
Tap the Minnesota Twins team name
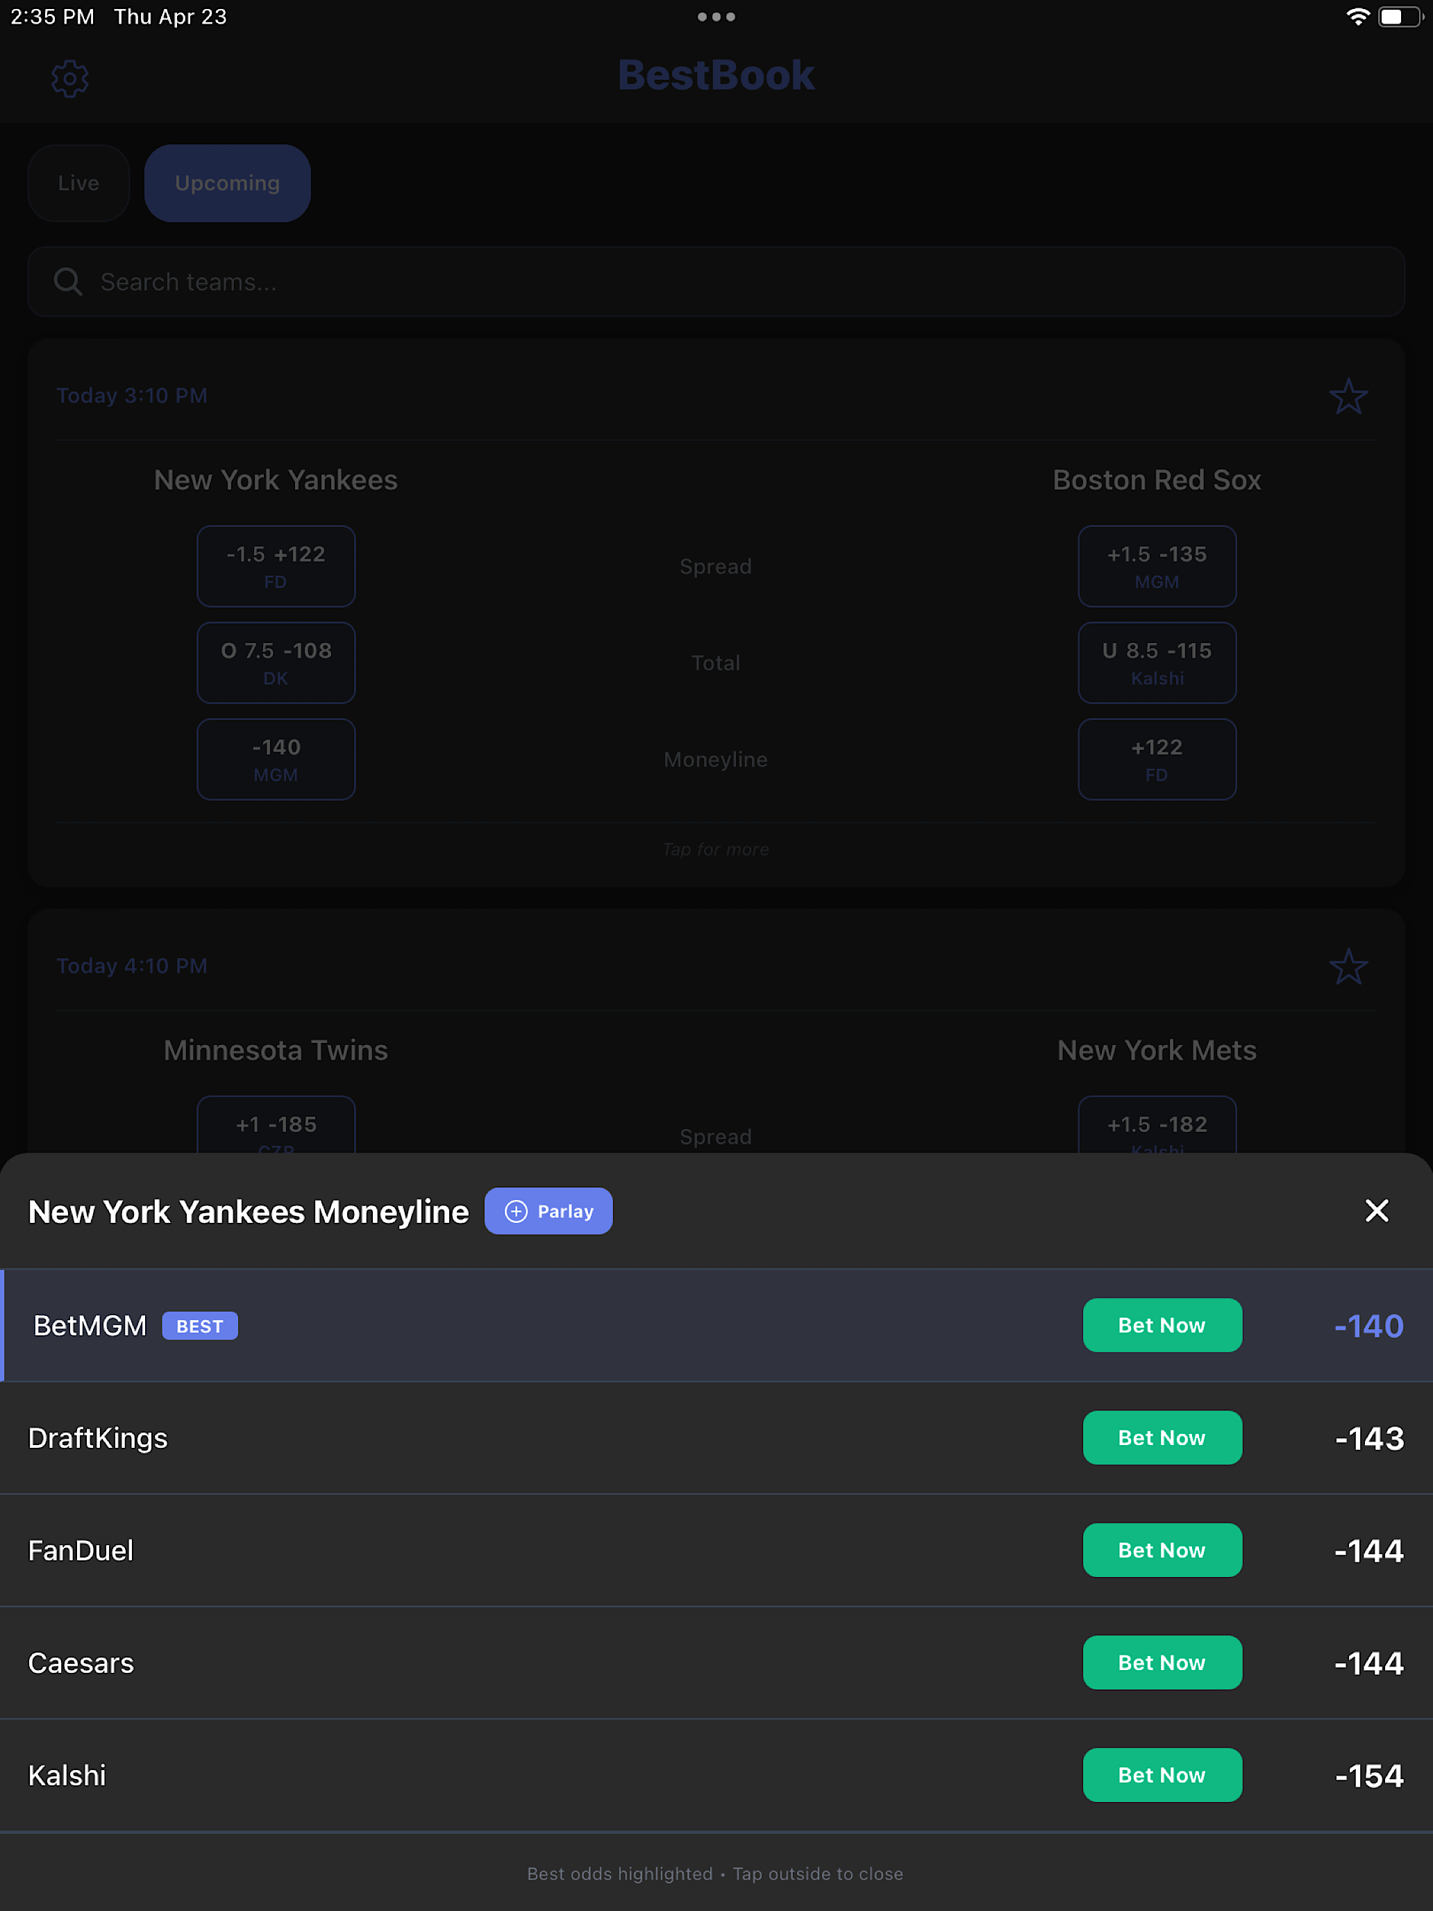[x=276, y=1051]
